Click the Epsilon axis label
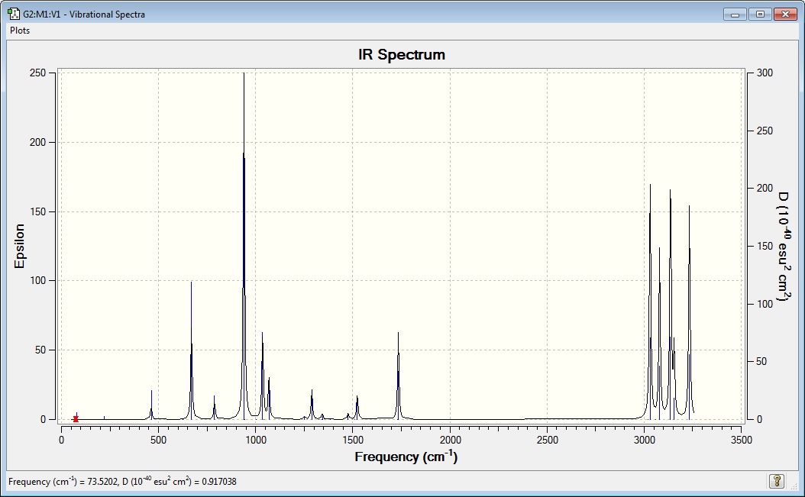The height and width of the screenshot is (497, 805). 20,246
